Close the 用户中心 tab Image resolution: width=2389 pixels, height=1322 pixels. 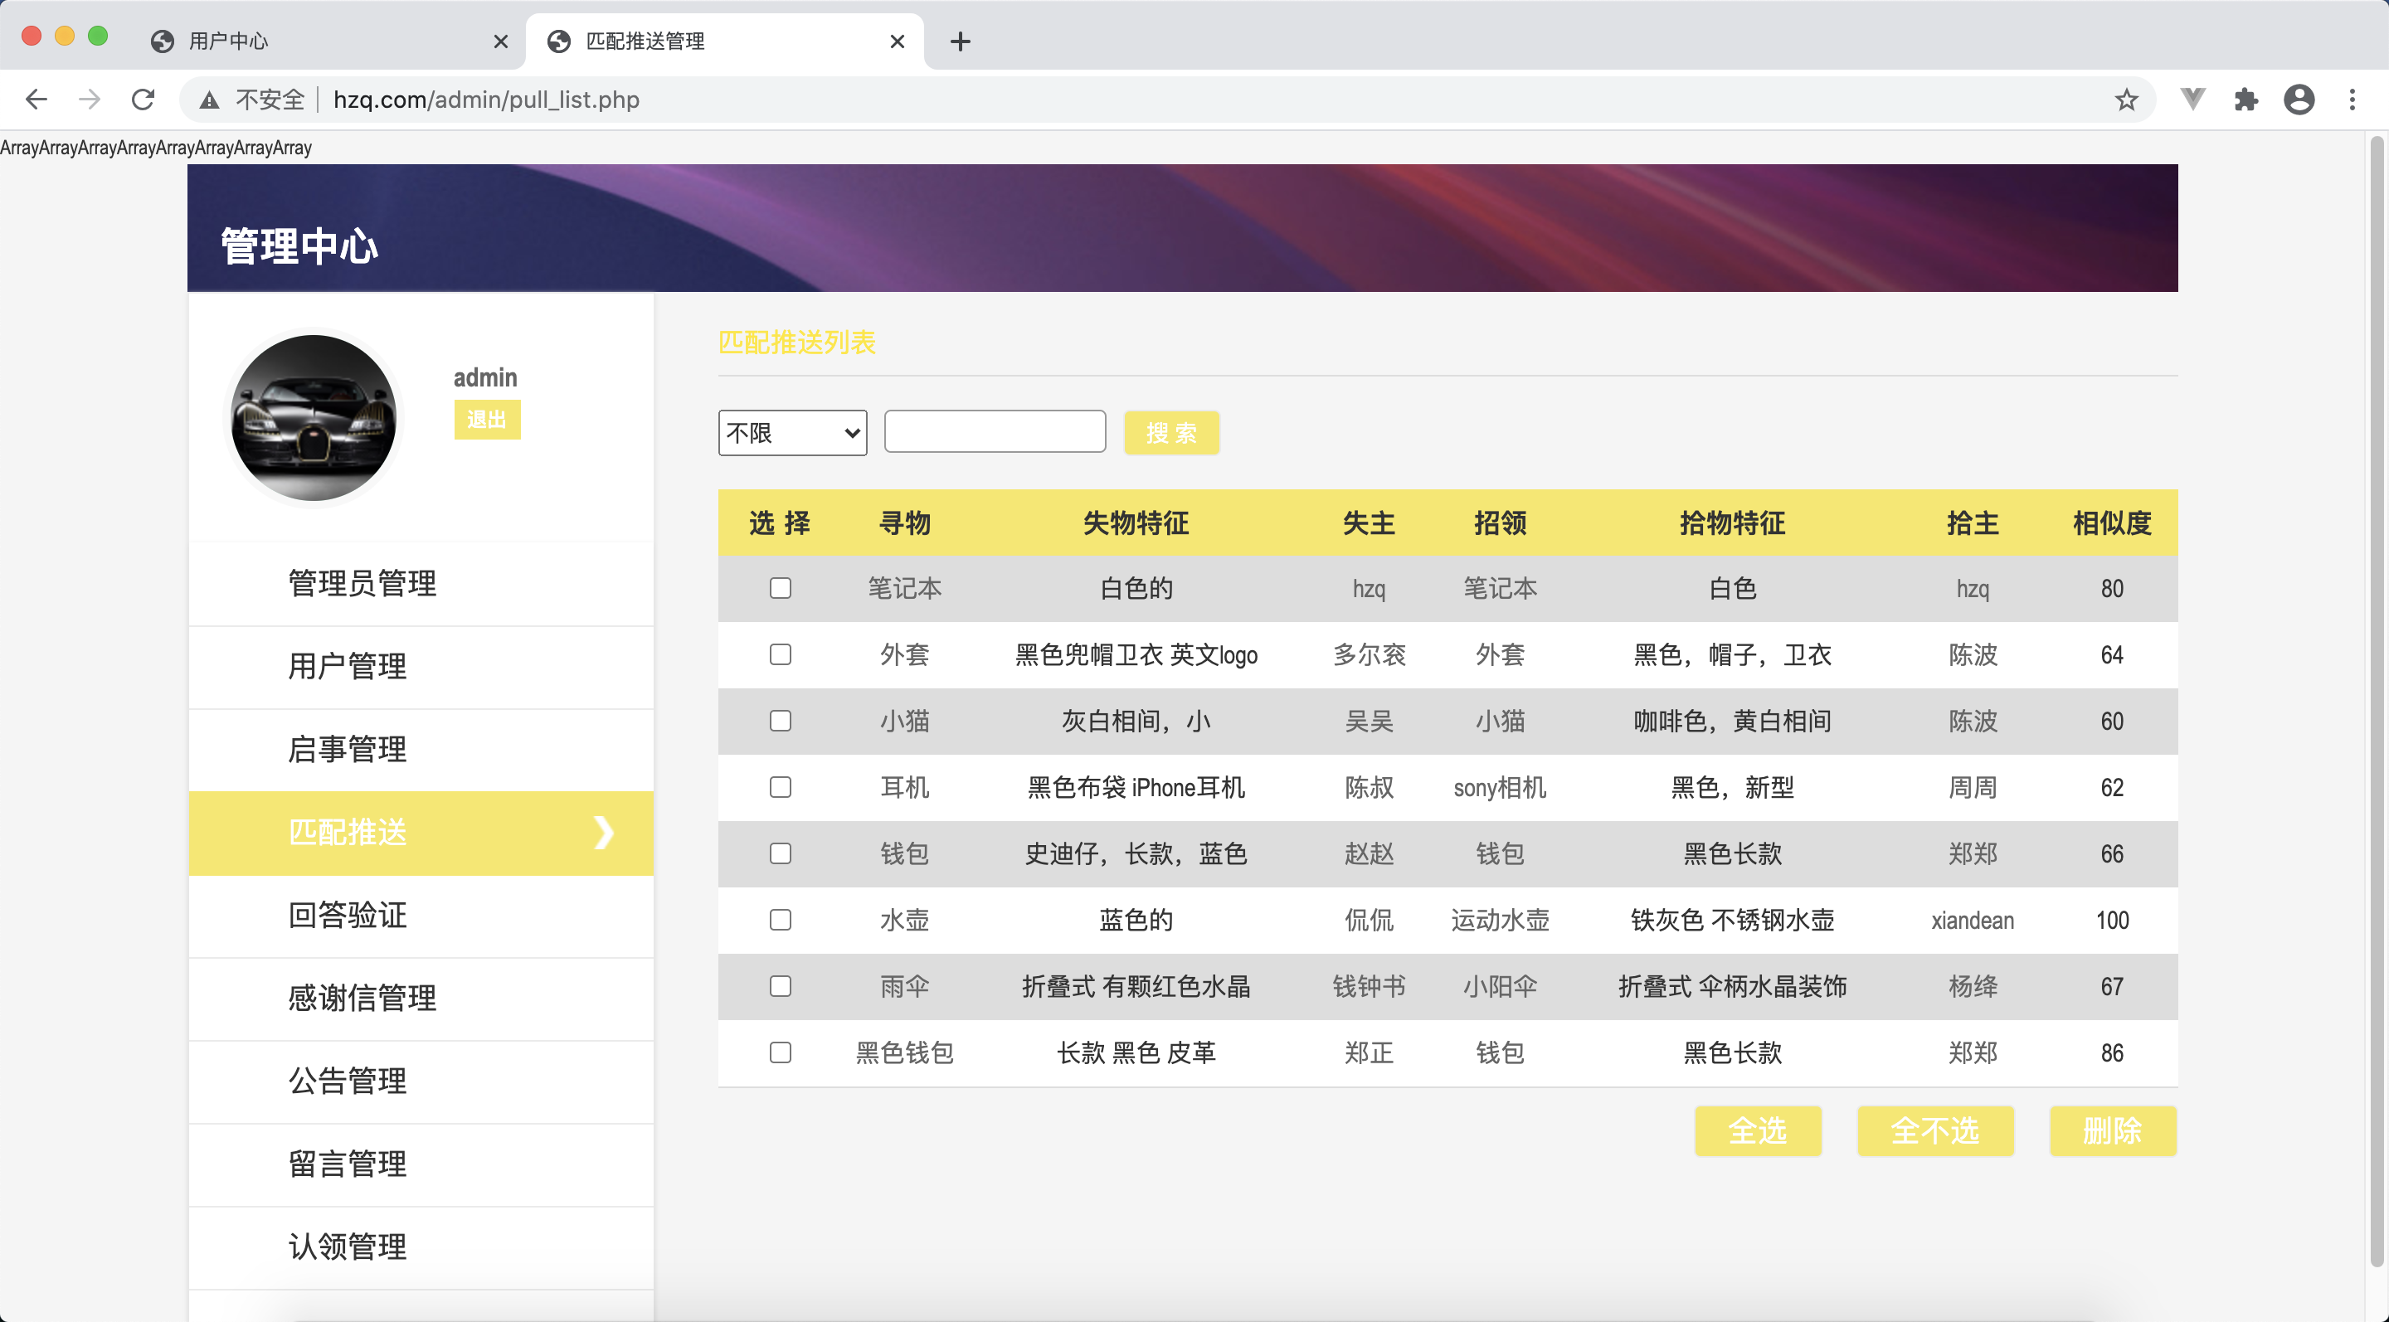pos(501,41)
